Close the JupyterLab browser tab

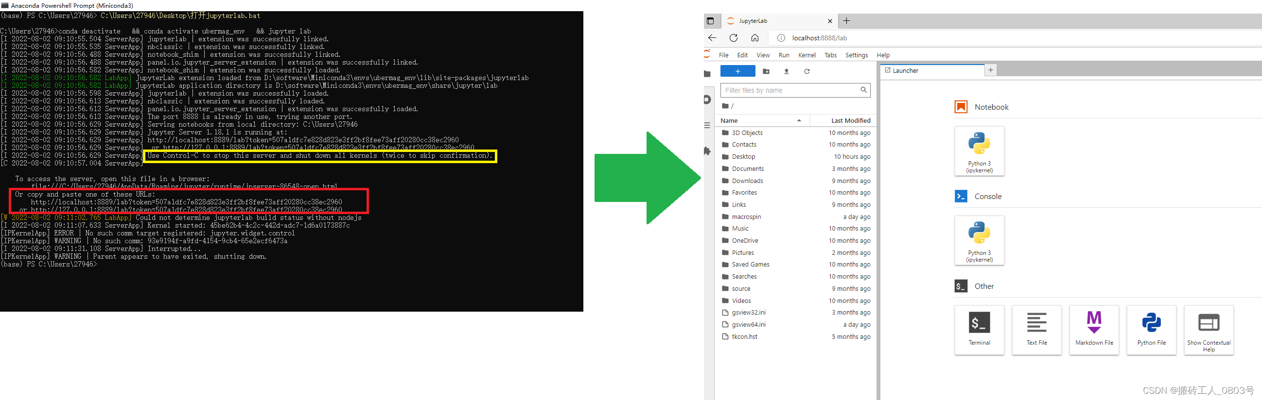[830, 21]
